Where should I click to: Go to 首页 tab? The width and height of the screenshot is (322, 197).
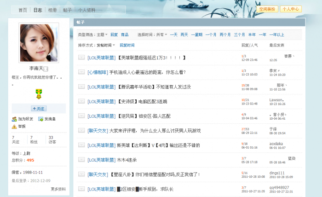click(x=23, y=10)
